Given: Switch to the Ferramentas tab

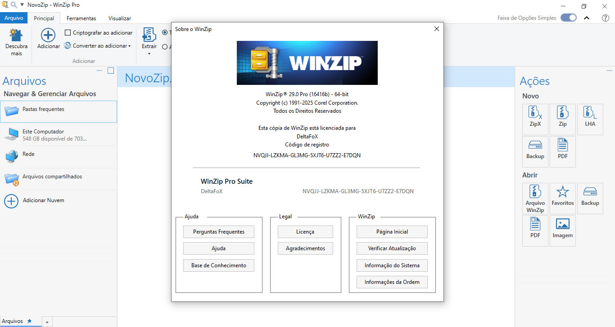Looking at the screenshot, I should (81, 18).
